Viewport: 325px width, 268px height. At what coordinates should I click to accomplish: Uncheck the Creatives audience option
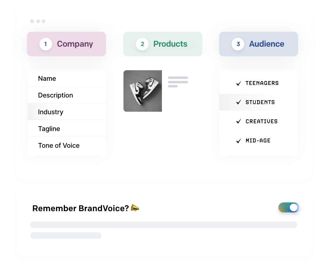click(x=239, y=121)
